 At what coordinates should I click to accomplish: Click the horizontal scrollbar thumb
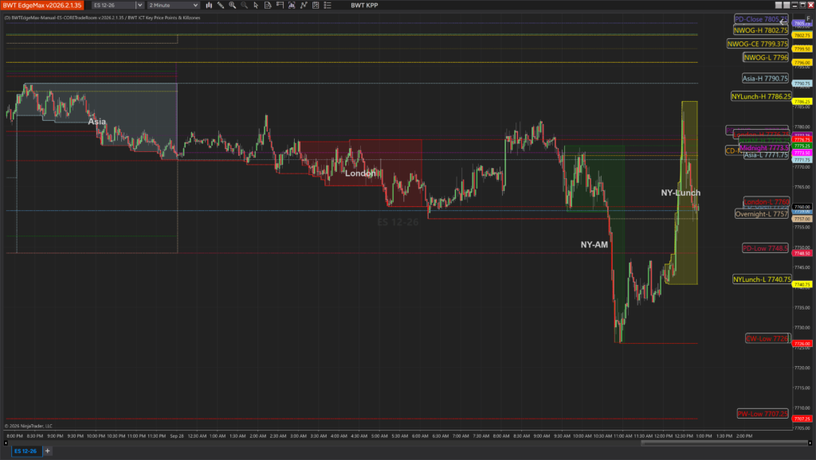tap(724, 443)
